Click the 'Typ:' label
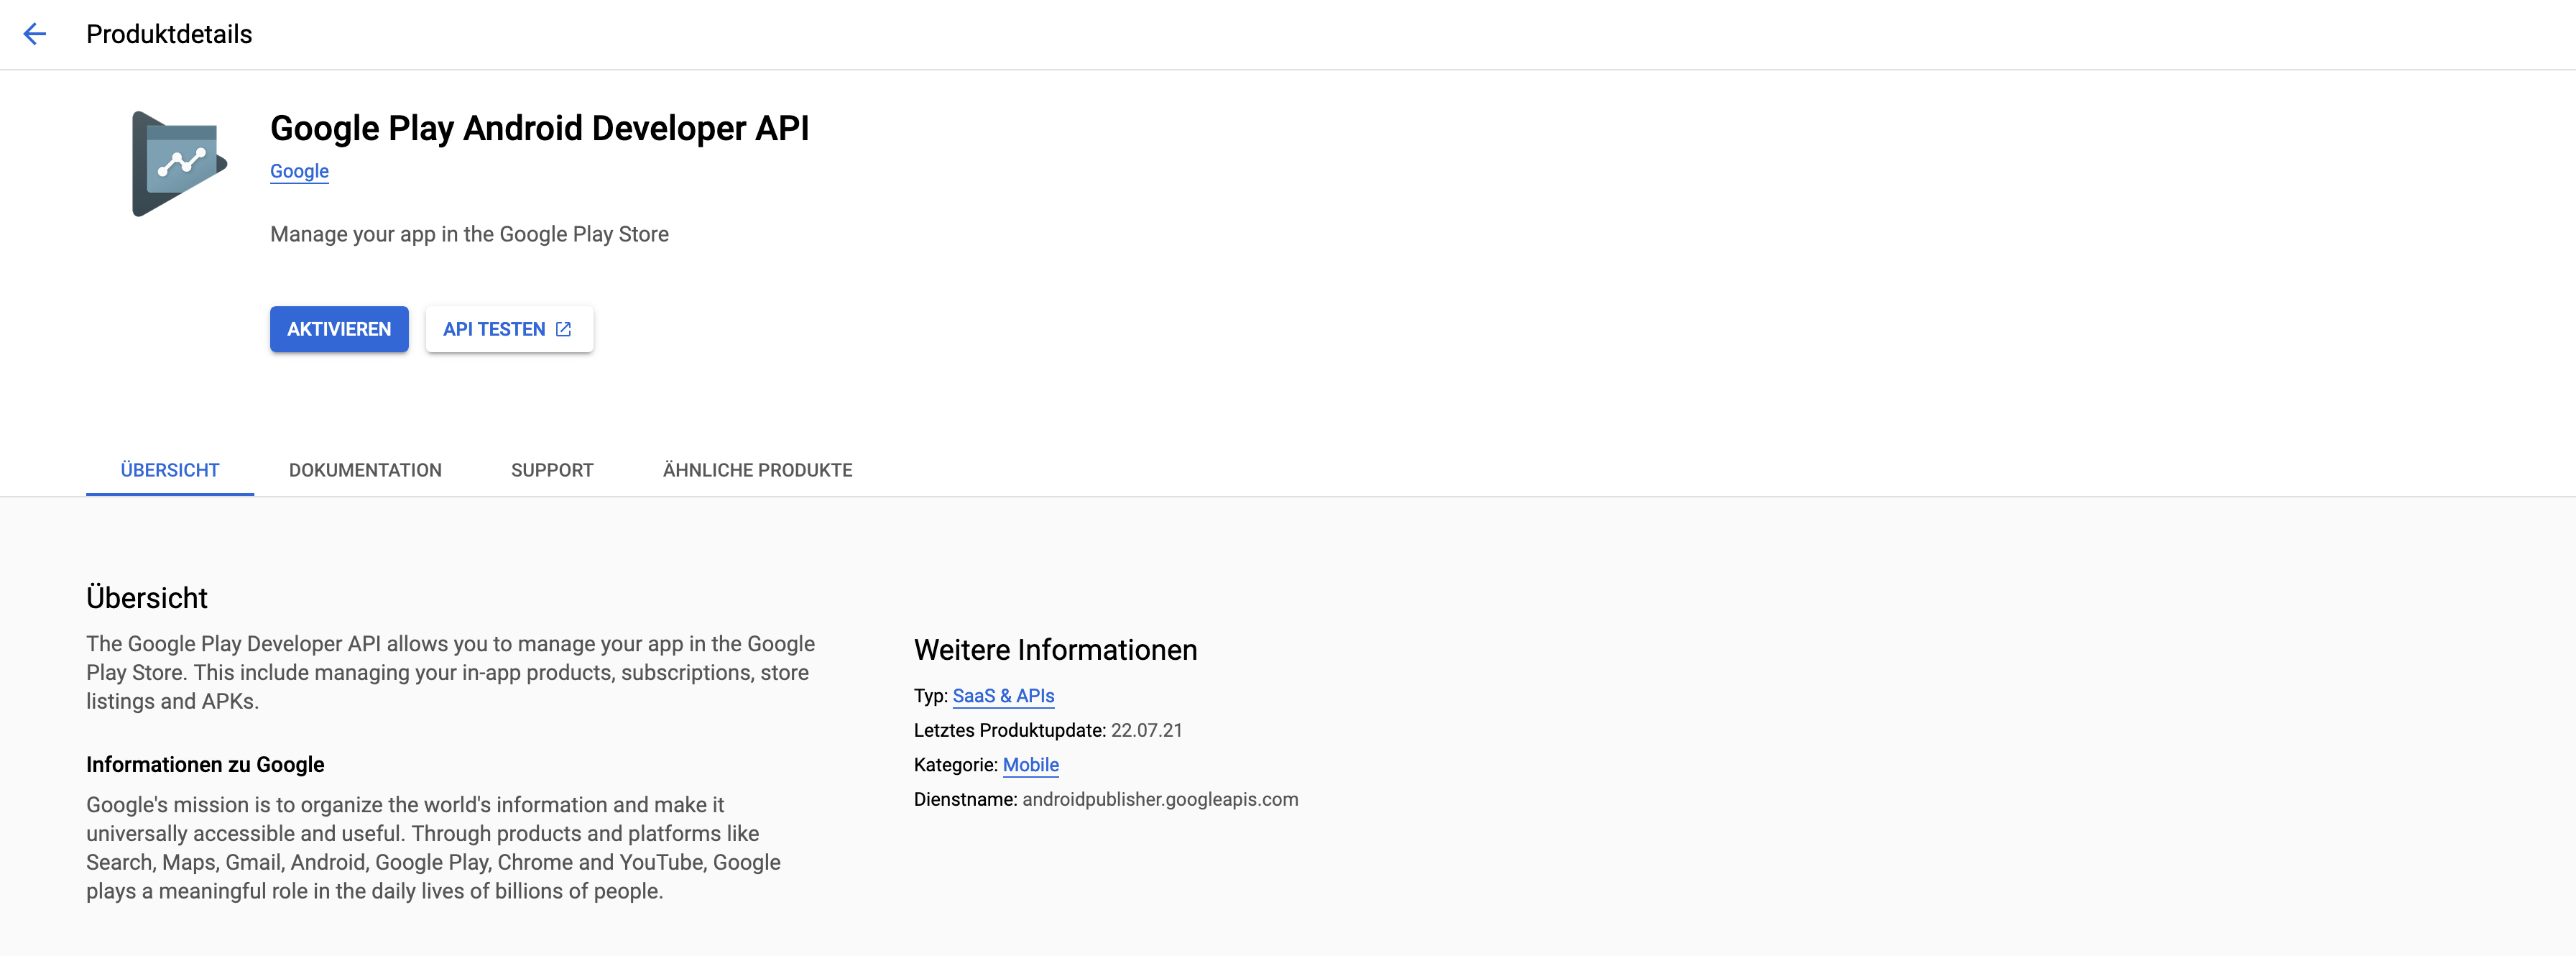The width and height of the screenshot is (2576, 956). coord(931,696)
